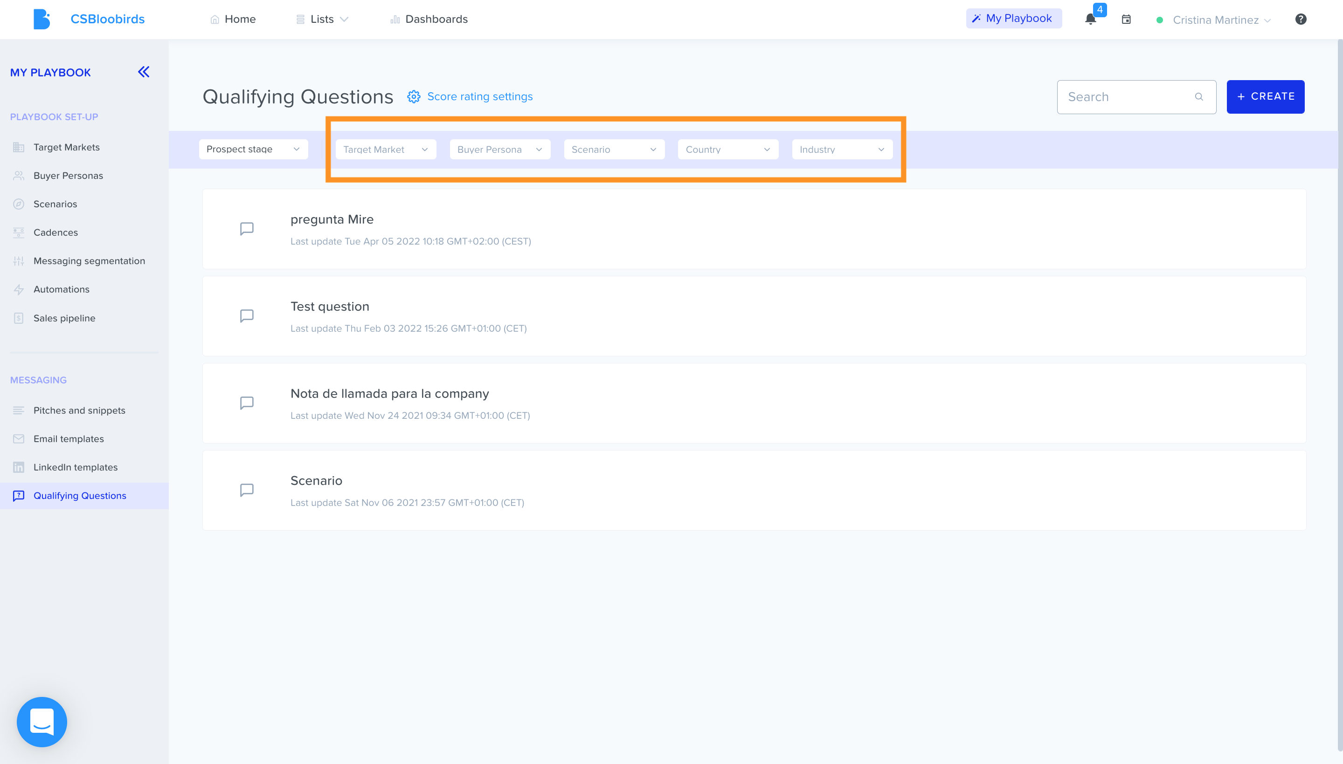Click the Cadences sidebar icon
The image size is (1343, 764).
(x=19, y=232)
